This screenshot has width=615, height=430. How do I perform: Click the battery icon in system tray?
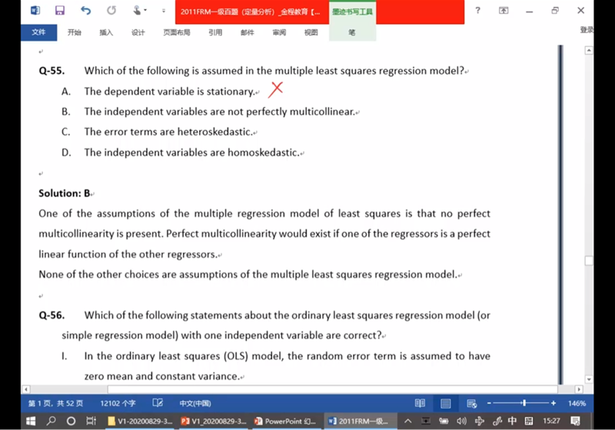click(444, 421)
